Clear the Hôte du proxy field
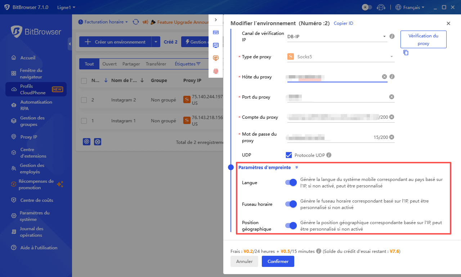This screenshot has height=277, width=461. point(384,77)
